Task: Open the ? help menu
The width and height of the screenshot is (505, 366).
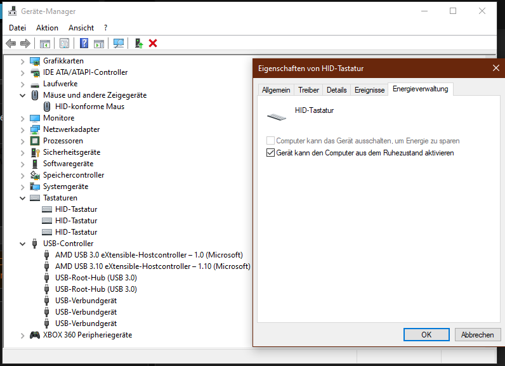Action: [x=106, y=28]
